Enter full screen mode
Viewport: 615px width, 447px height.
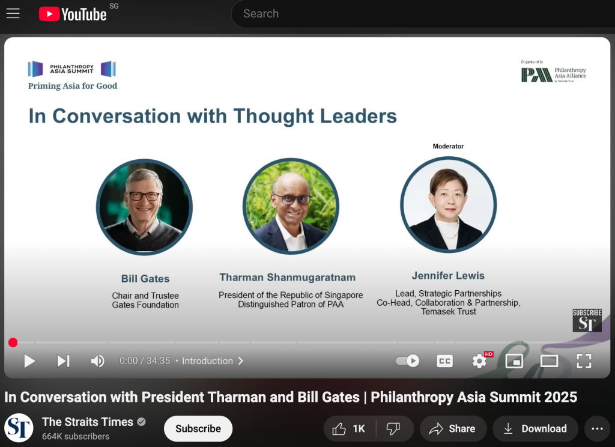point(584,360)
